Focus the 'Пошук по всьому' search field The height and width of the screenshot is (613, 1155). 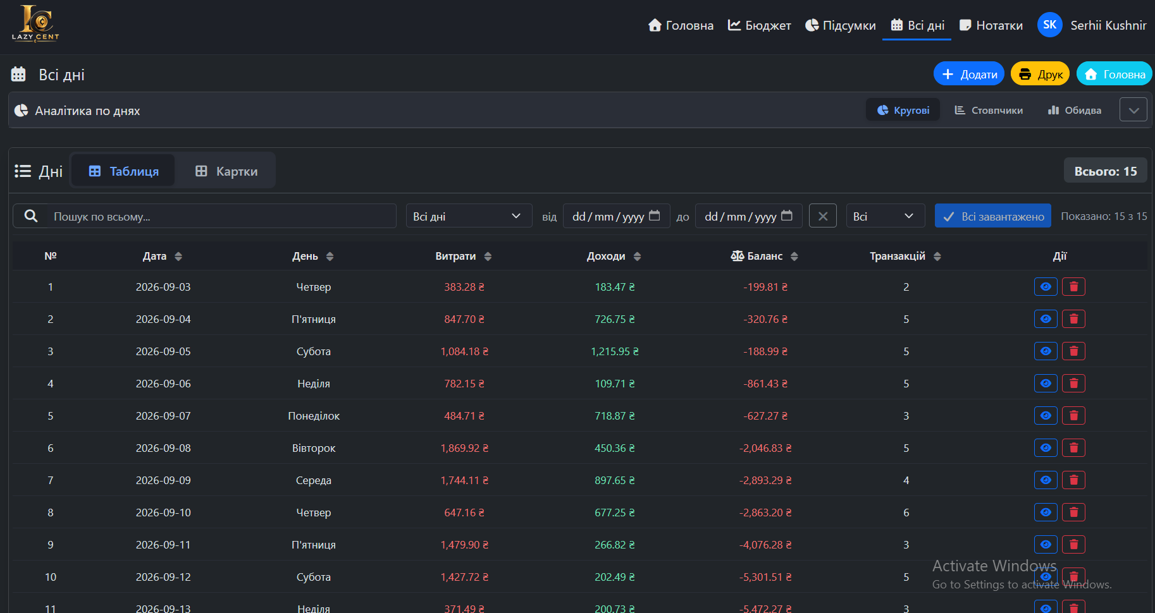pos(221,216)
